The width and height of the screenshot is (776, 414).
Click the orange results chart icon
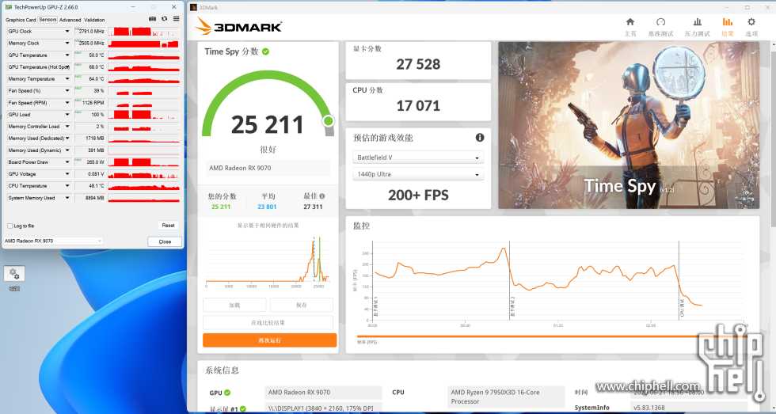pyautogui.click(x=728, y=21)
